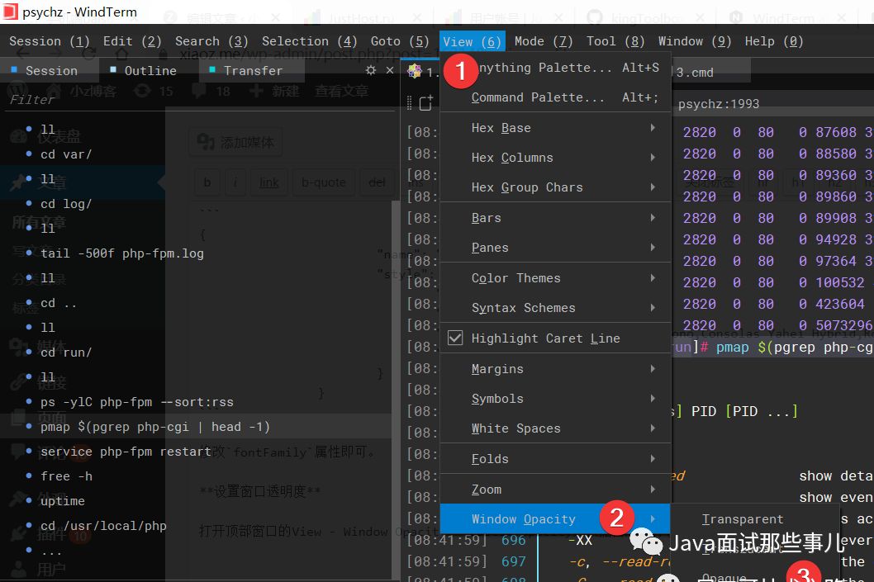Expand the Hex Group Chars submenu

tap(556, 187)
